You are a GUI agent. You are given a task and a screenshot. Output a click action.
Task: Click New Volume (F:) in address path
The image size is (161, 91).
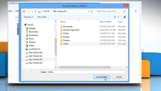tap(60, 11)
